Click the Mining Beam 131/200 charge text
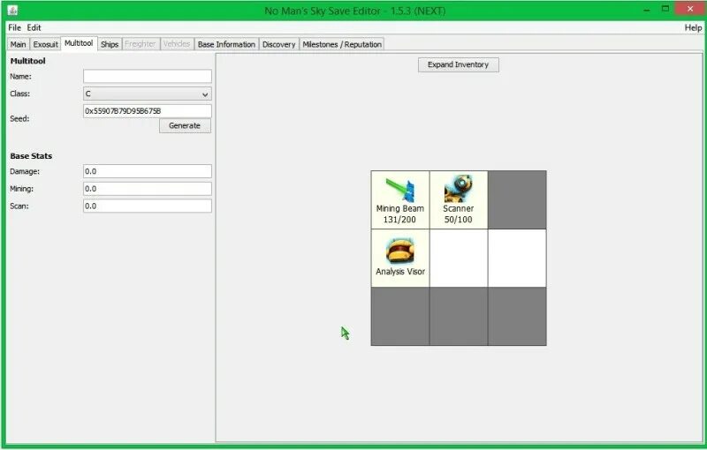Viewport: 707px width, 450px height. [x=399, y=220]
